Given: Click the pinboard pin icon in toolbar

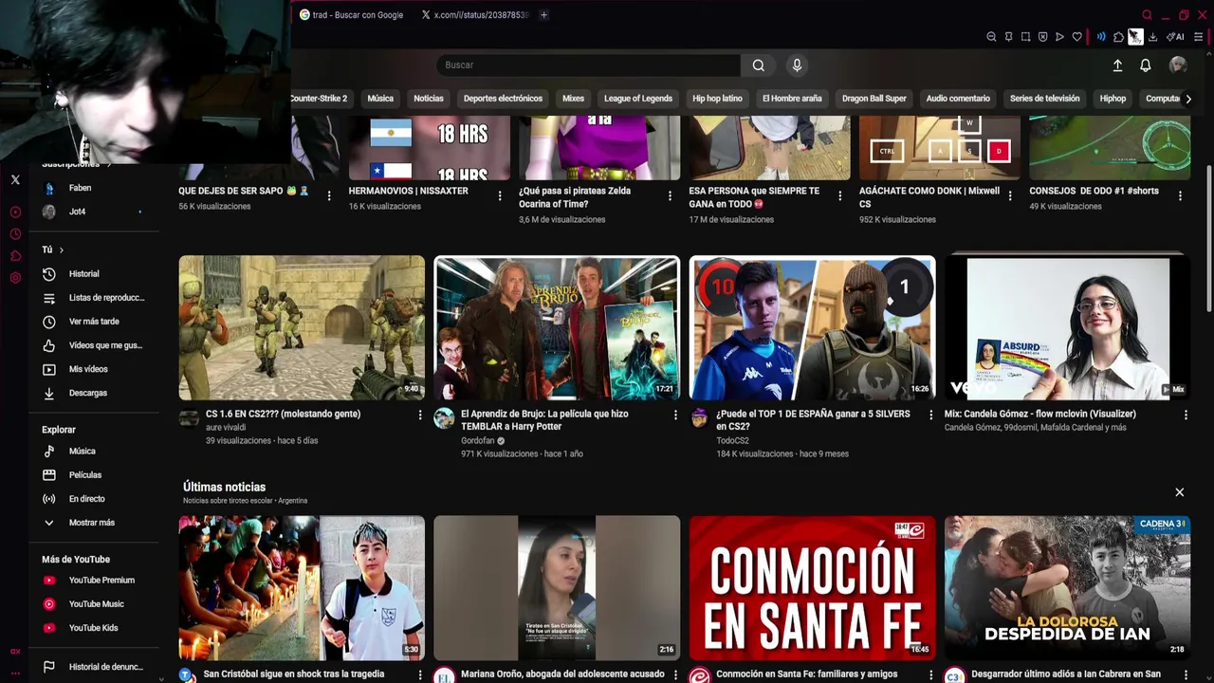Looking at the screenshot, I should [x=1009, y=37].
